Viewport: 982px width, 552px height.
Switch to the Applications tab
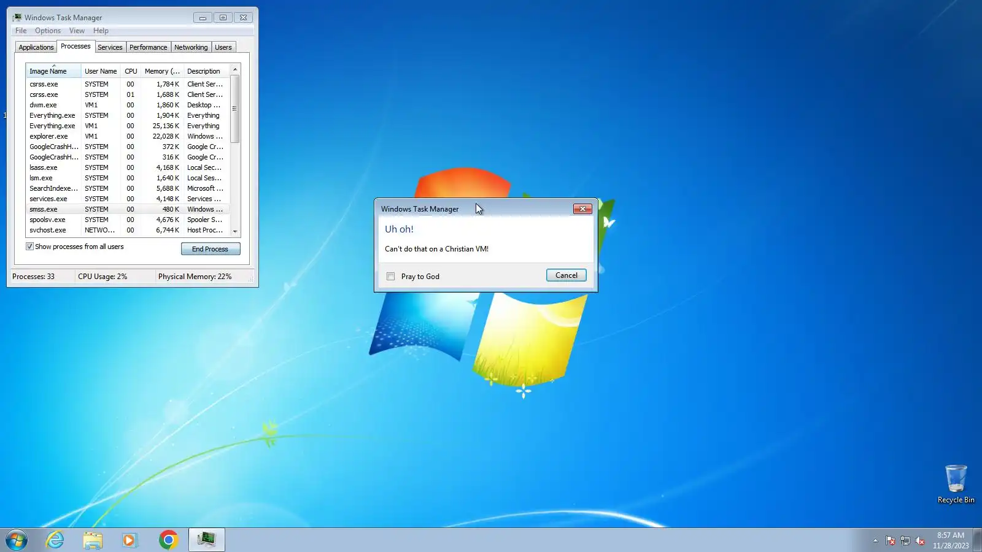[x=36, y=47]
